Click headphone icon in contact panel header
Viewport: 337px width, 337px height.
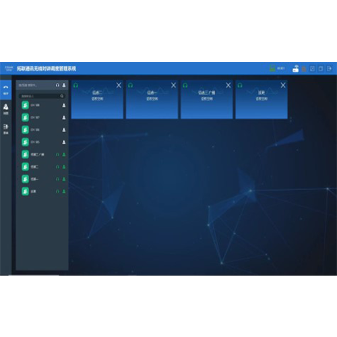coord(57,85)
